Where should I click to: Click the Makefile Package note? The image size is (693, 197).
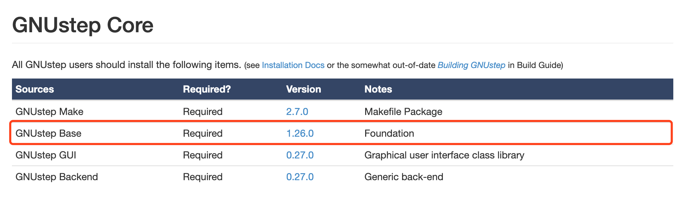click(x=403, y=111)
